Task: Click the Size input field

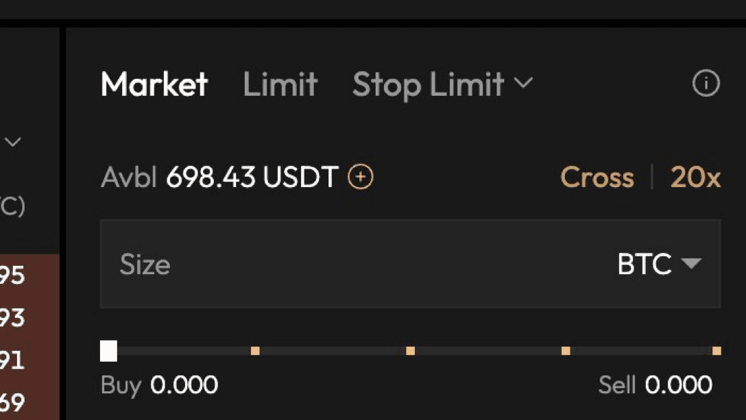Action: coord(411,264)
